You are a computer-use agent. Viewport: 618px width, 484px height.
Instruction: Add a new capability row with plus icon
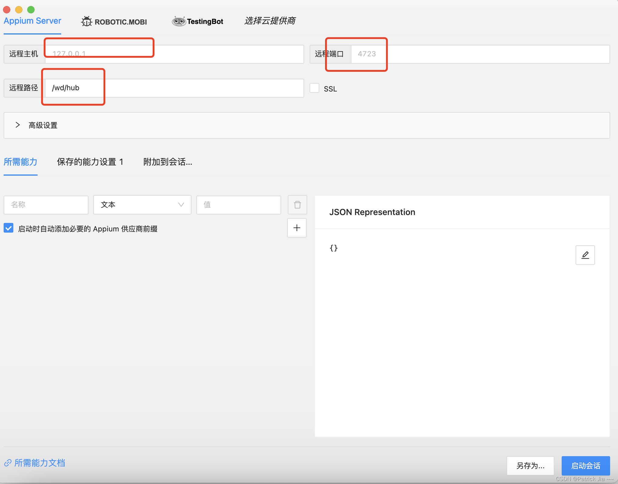(x=297, y=228)
